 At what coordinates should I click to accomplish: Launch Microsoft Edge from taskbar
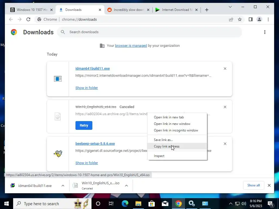click(x=125, y=204)
